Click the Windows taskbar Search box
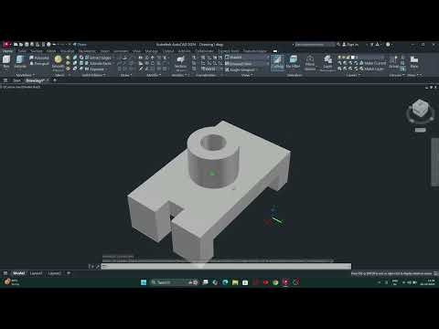Viewport: 439px width, 329px height. (175, 282)
